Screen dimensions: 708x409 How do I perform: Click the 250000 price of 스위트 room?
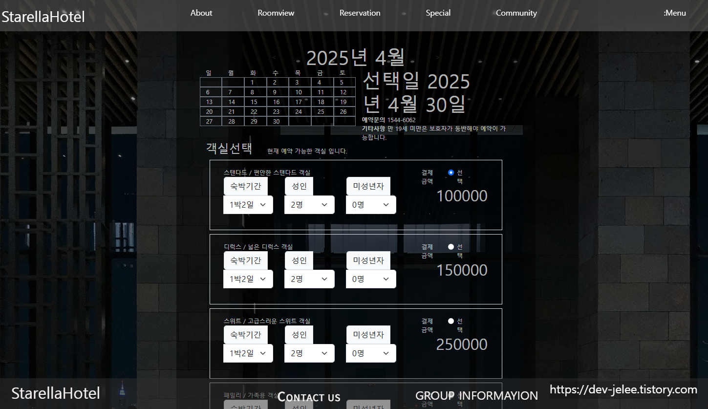462,344
